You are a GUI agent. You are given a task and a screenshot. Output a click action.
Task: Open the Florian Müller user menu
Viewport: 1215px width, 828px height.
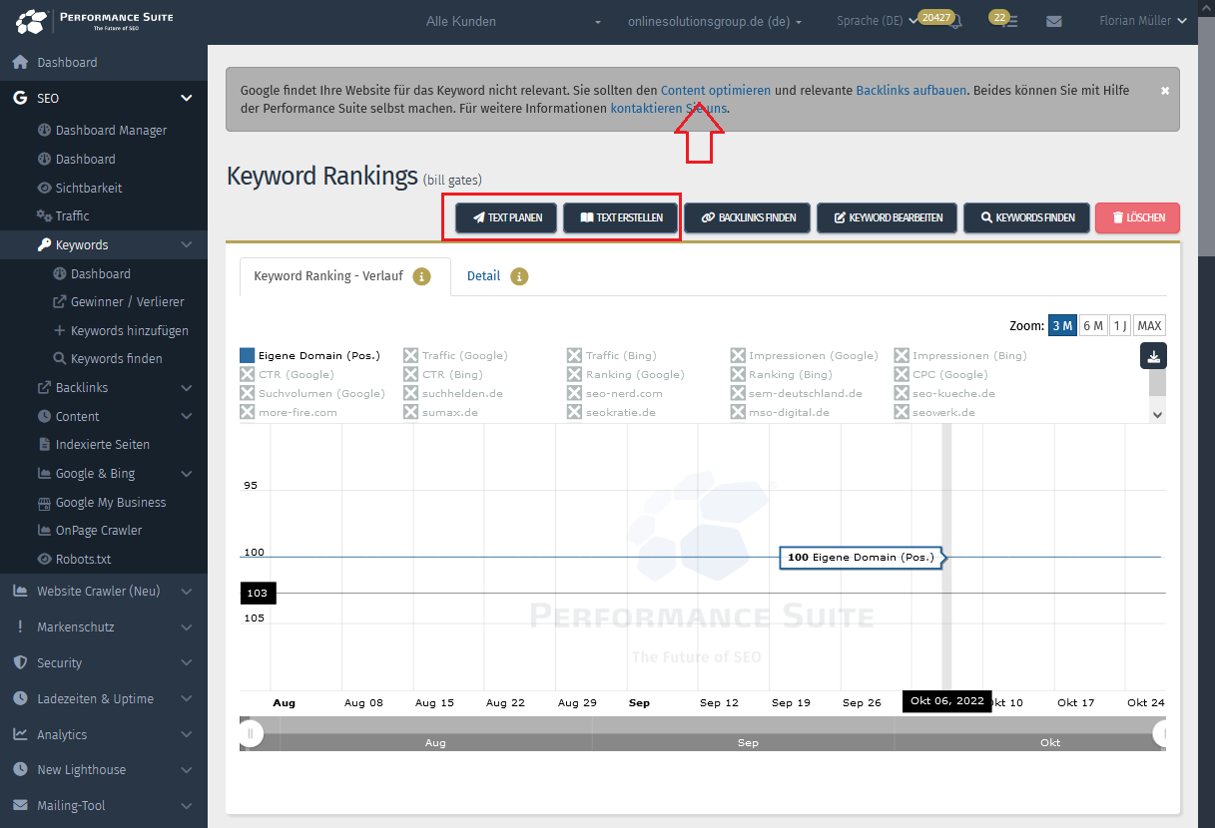[1142, 21]
